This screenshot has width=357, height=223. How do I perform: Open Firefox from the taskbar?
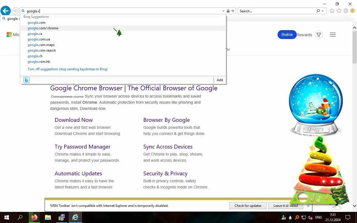34,217
